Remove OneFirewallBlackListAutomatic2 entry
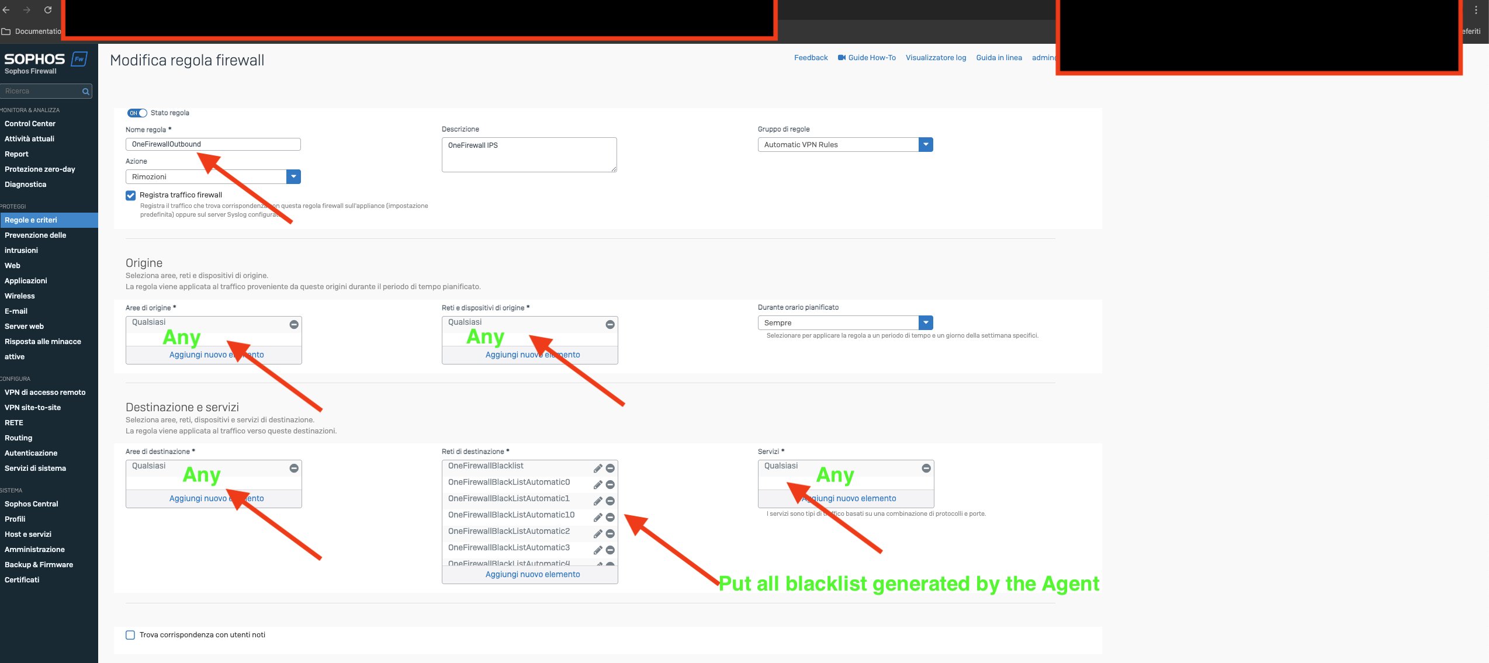 tap(610, 534)
